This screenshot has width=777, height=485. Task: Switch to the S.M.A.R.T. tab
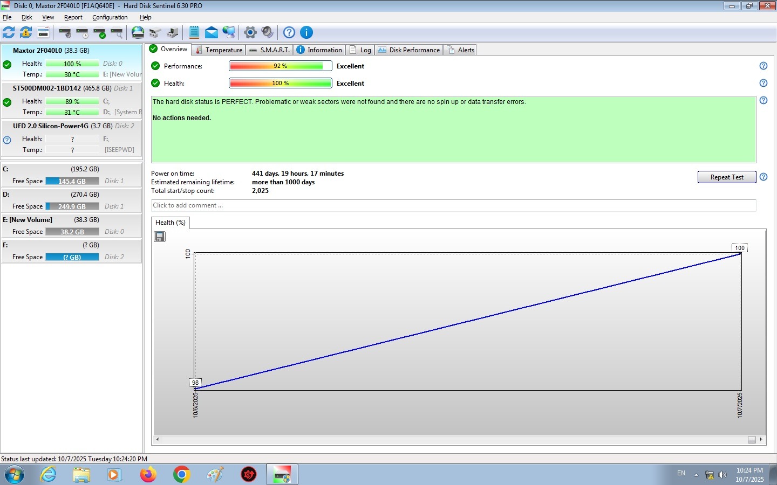[x=270, y=50]
